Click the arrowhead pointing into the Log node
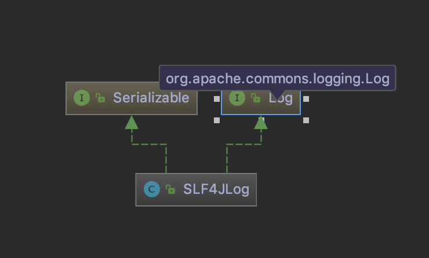 (x=261, y=122)
